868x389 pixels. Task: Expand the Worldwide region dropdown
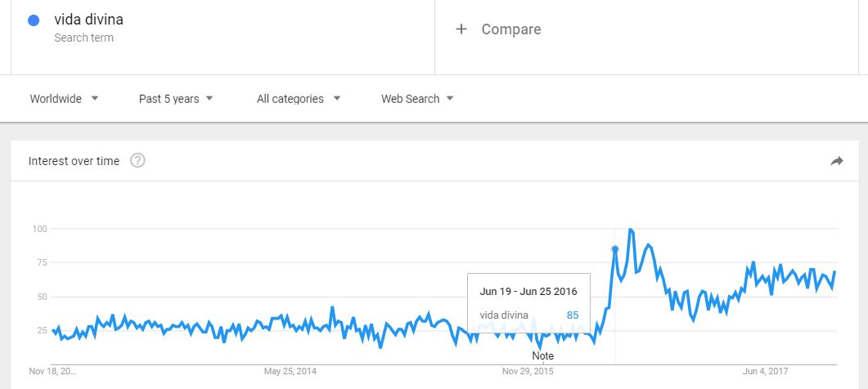pyautogui.click(x=64, y=99)
